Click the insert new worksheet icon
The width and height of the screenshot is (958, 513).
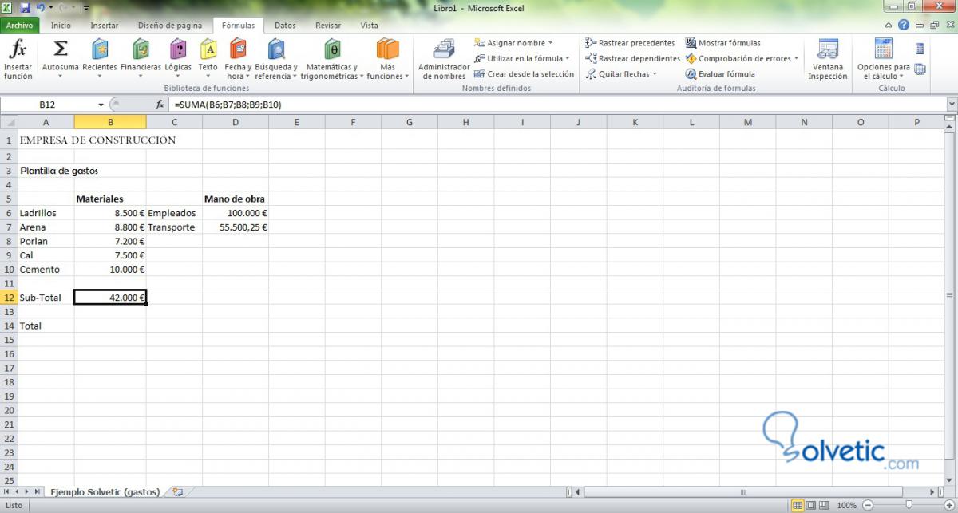point(177,492)
